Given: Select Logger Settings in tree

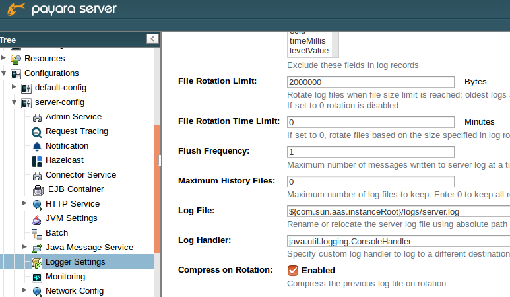Looking at the screenshot, I should pyautogui.click(x=75, y=262).
